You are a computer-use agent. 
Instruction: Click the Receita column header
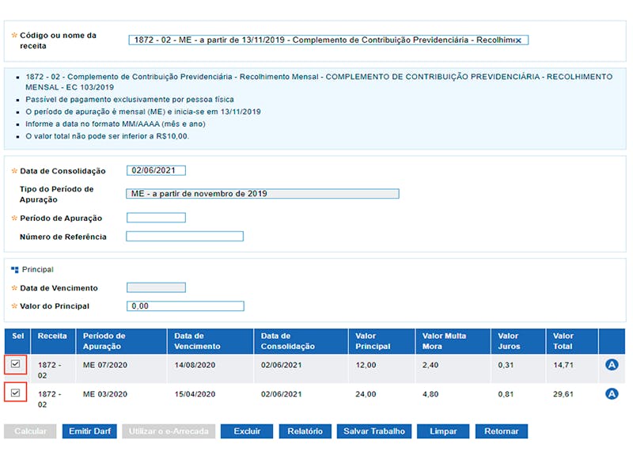coord(53,341)
